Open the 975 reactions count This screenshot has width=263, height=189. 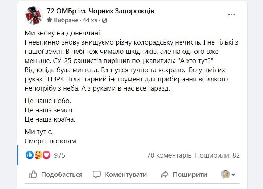60,155
